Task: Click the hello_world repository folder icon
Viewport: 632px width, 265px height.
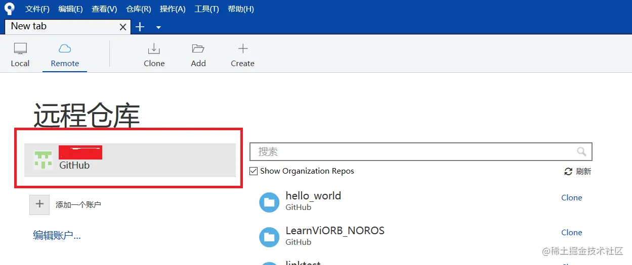Action: [269, 202]
